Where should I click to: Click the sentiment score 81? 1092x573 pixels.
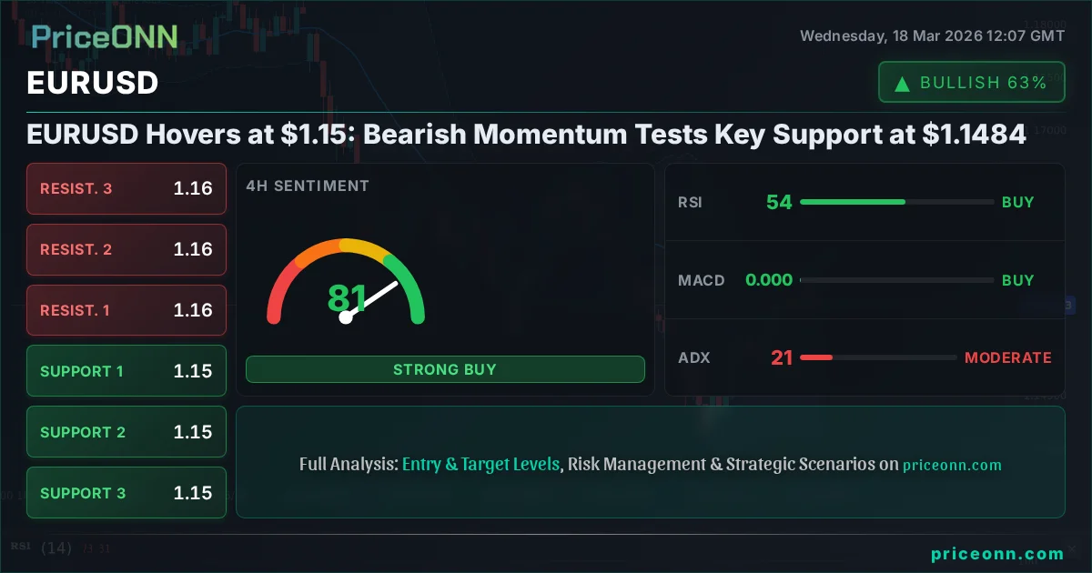point(347,298)
